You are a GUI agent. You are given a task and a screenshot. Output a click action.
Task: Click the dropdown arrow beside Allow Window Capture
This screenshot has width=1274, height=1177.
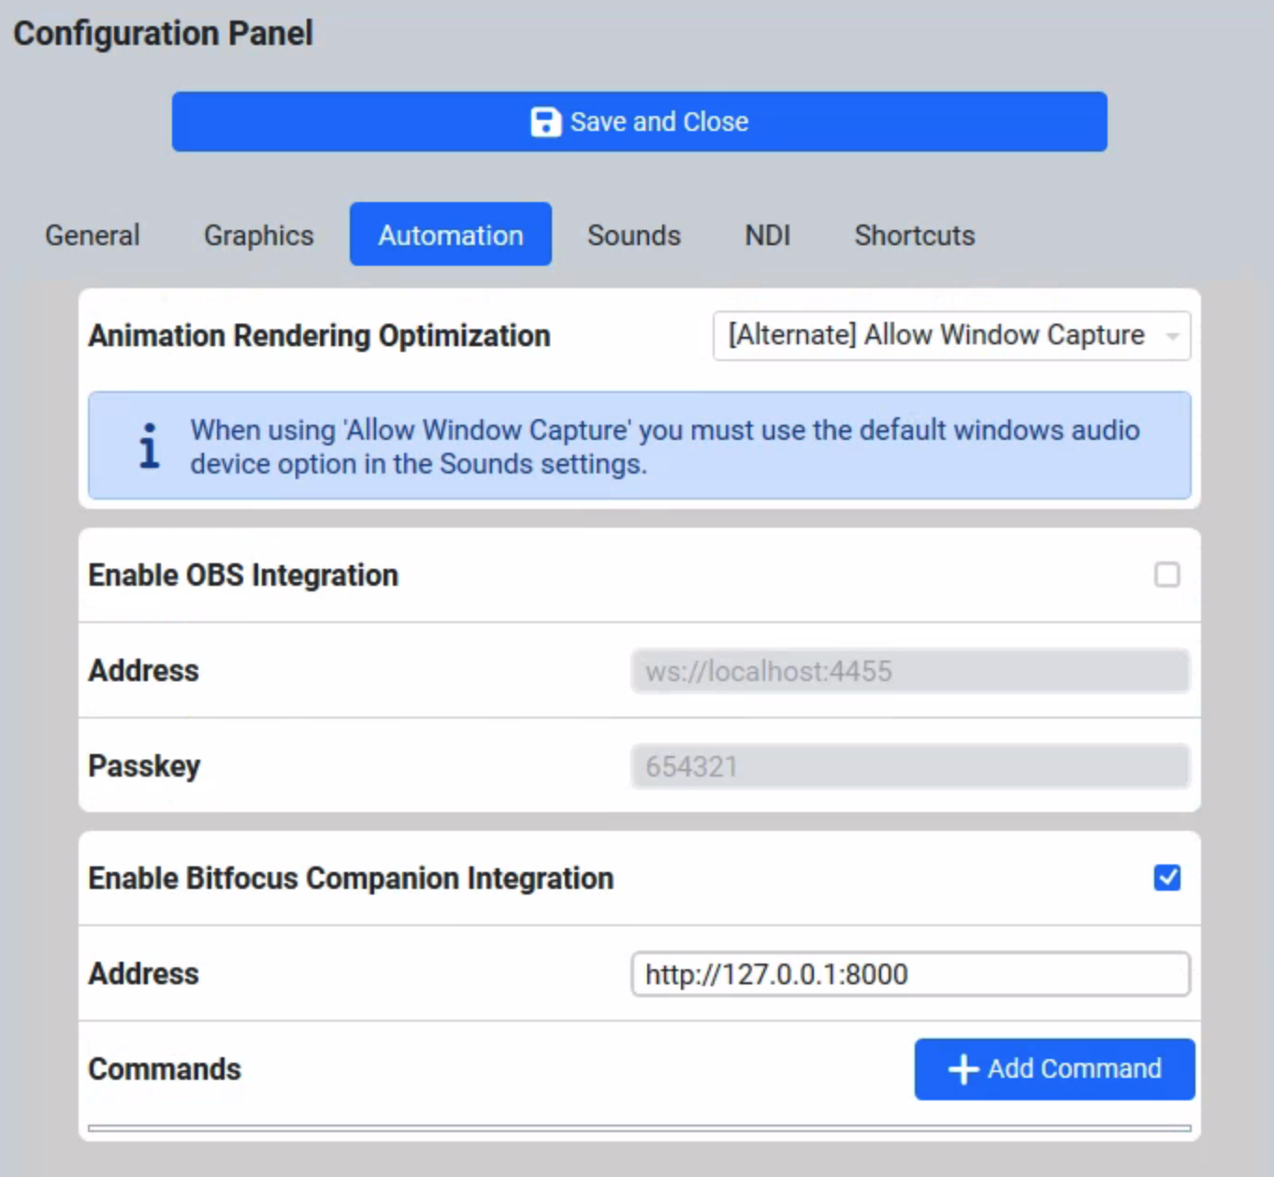pyautogui.click(x=1172, y=336)
